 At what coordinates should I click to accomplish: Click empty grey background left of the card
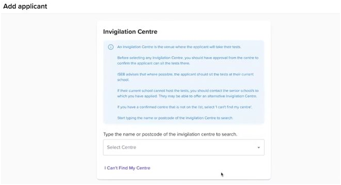pyautogui.click(x=49, y=98)
